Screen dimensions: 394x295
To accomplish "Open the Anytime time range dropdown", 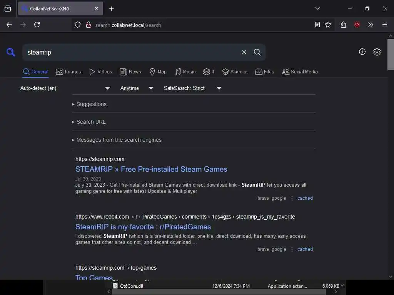I will pyautogui.click(x=137, y=88).
